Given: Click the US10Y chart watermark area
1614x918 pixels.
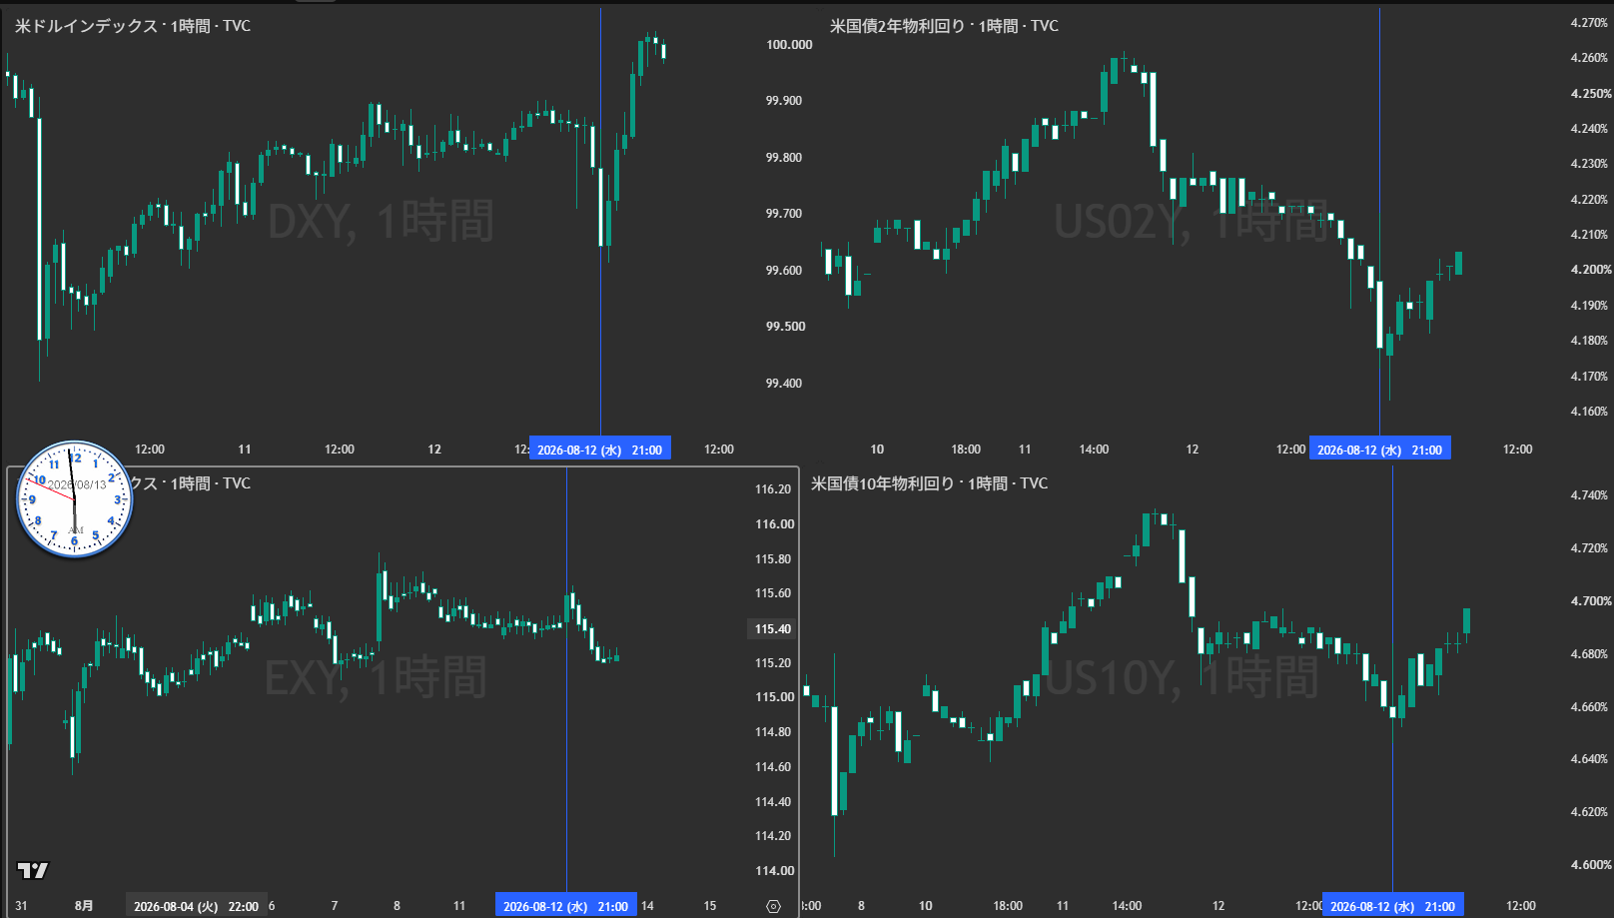Looking at the screenshot, I should [x=1182, y=677].
